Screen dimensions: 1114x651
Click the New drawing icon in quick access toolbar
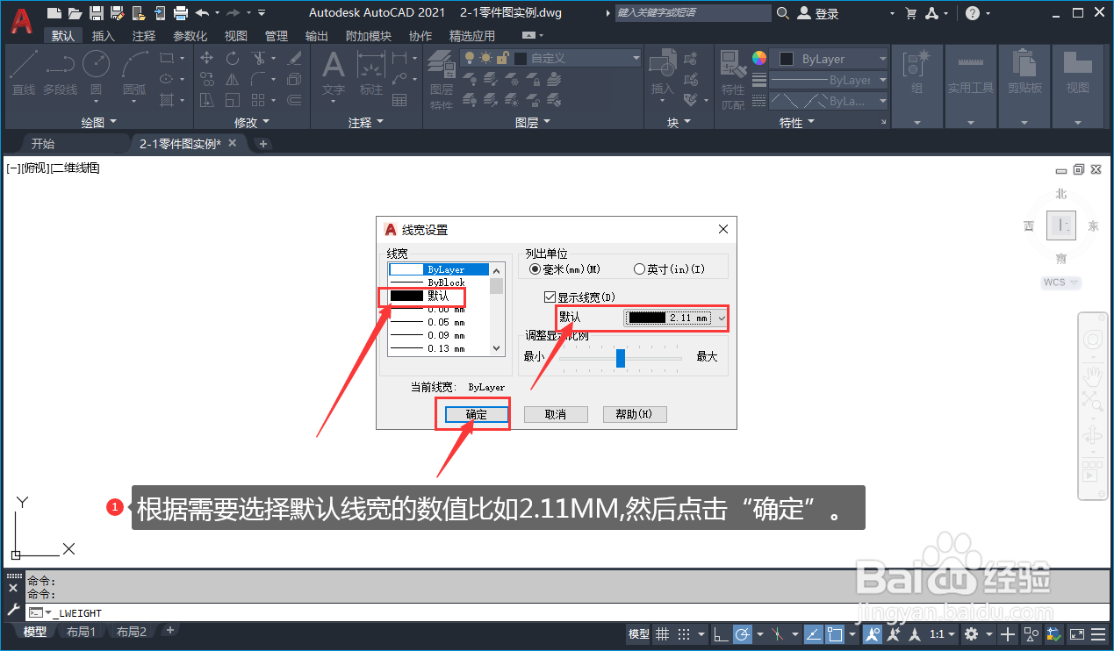click(54, 12)
